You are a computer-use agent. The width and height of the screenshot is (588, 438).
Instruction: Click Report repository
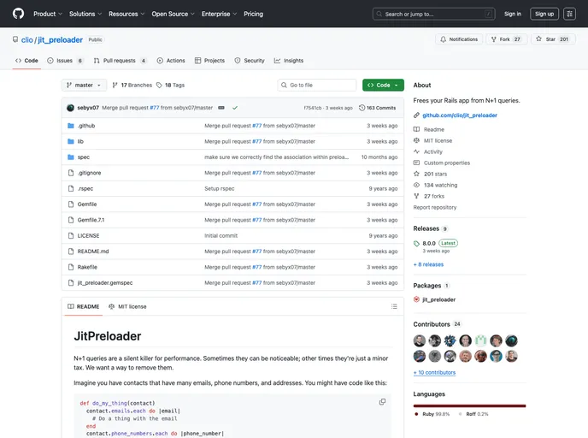click(435, 208)
